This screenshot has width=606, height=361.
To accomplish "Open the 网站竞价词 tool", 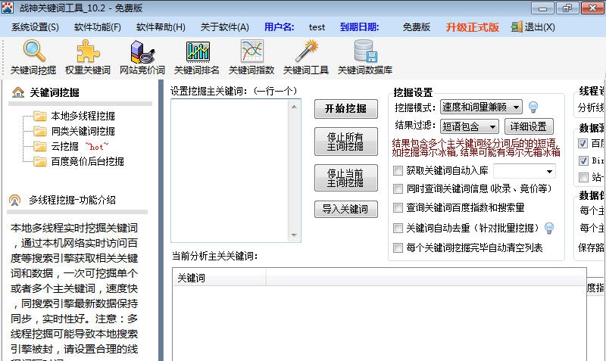I will tap(142, 58).
